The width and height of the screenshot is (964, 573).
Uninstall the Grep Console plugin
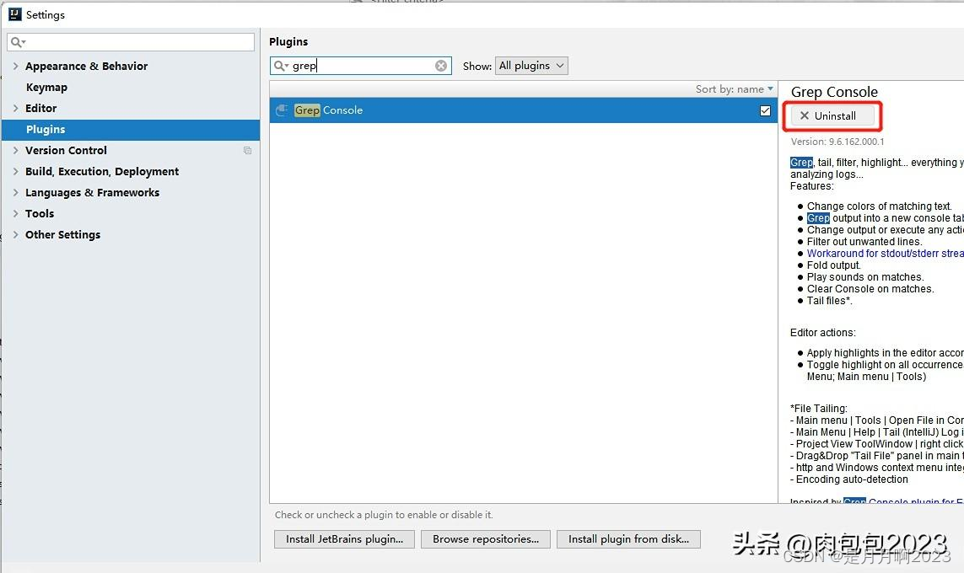pos(832,116)
